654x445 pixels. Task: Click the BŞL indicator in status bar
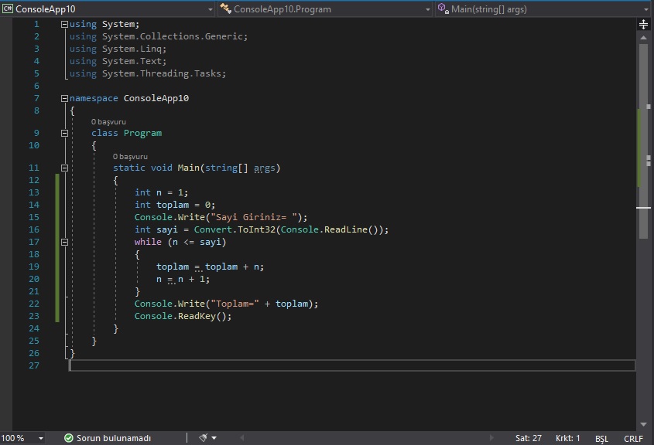click(601, 439)
